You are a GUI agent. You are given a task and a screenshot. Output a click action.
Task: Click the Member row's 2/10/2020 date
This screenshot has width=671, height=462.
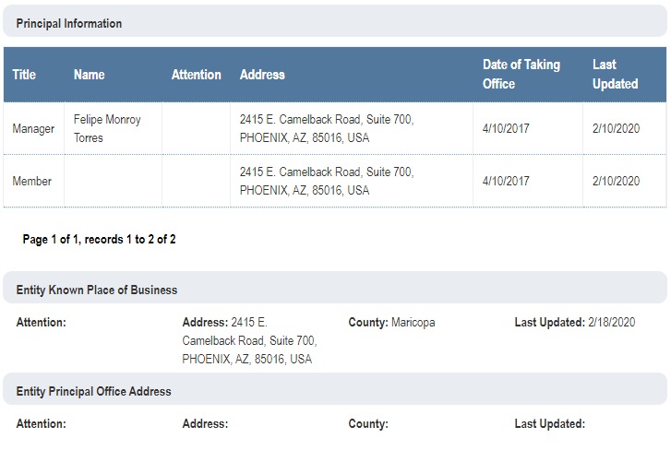tap(616, 182)
